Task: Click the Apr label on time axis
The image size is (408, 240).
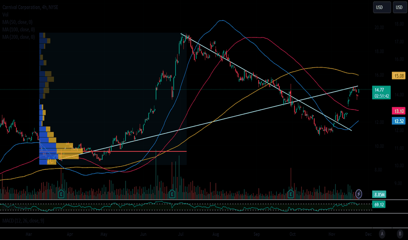Action: pyautogui.click(x=70, y=234)
